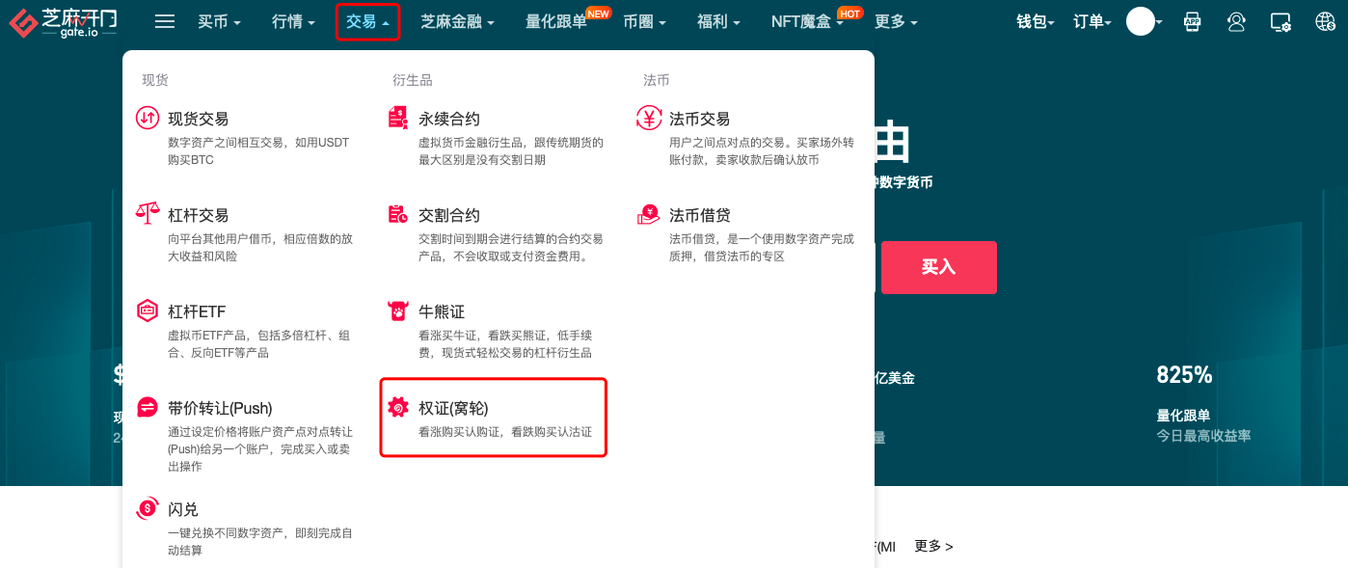Click the 更多 > link
Viewport: 1348px width, 568px height.
click(933, 546)
